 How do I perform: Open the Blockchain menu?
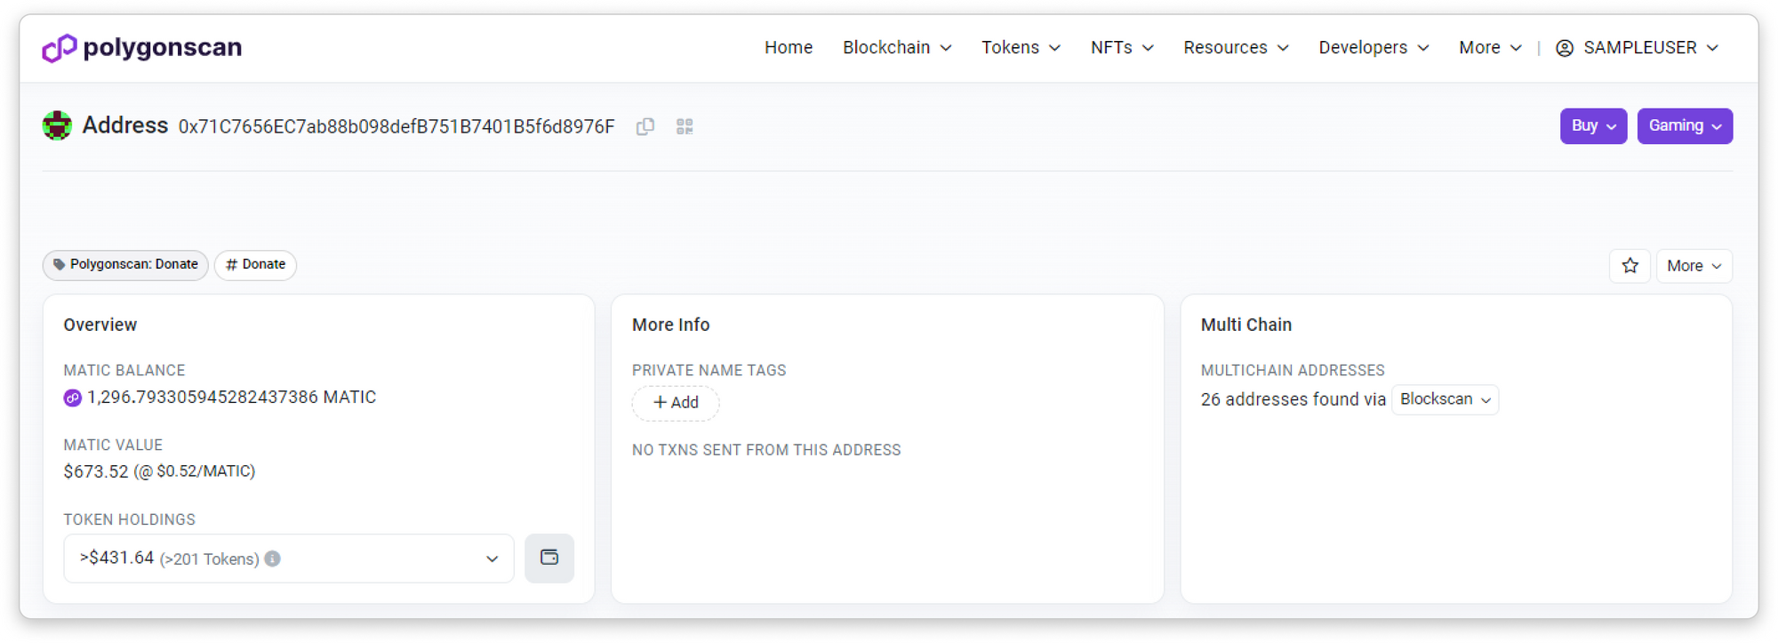click(x=897, y=48)
